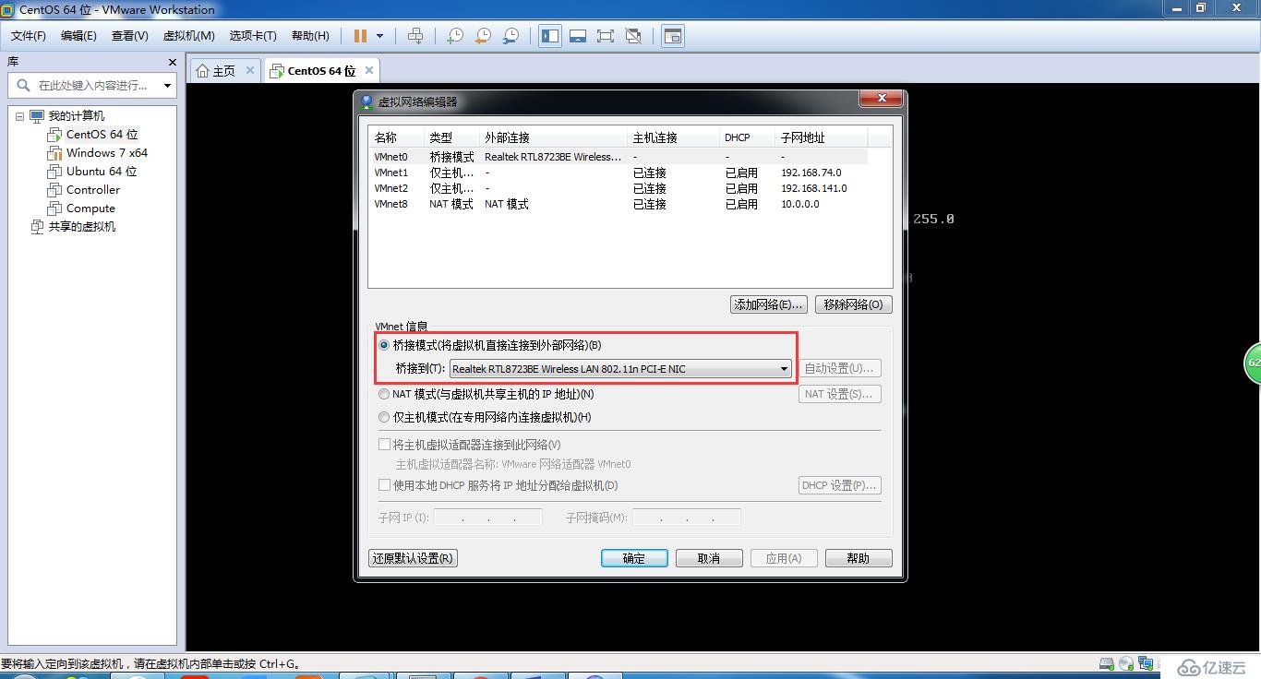Screen dimensions: 1261x679
Task: Click the 移除网络(O) button
Action: (853, 304)
